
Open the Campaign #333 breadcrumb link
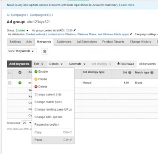(40, 15)
